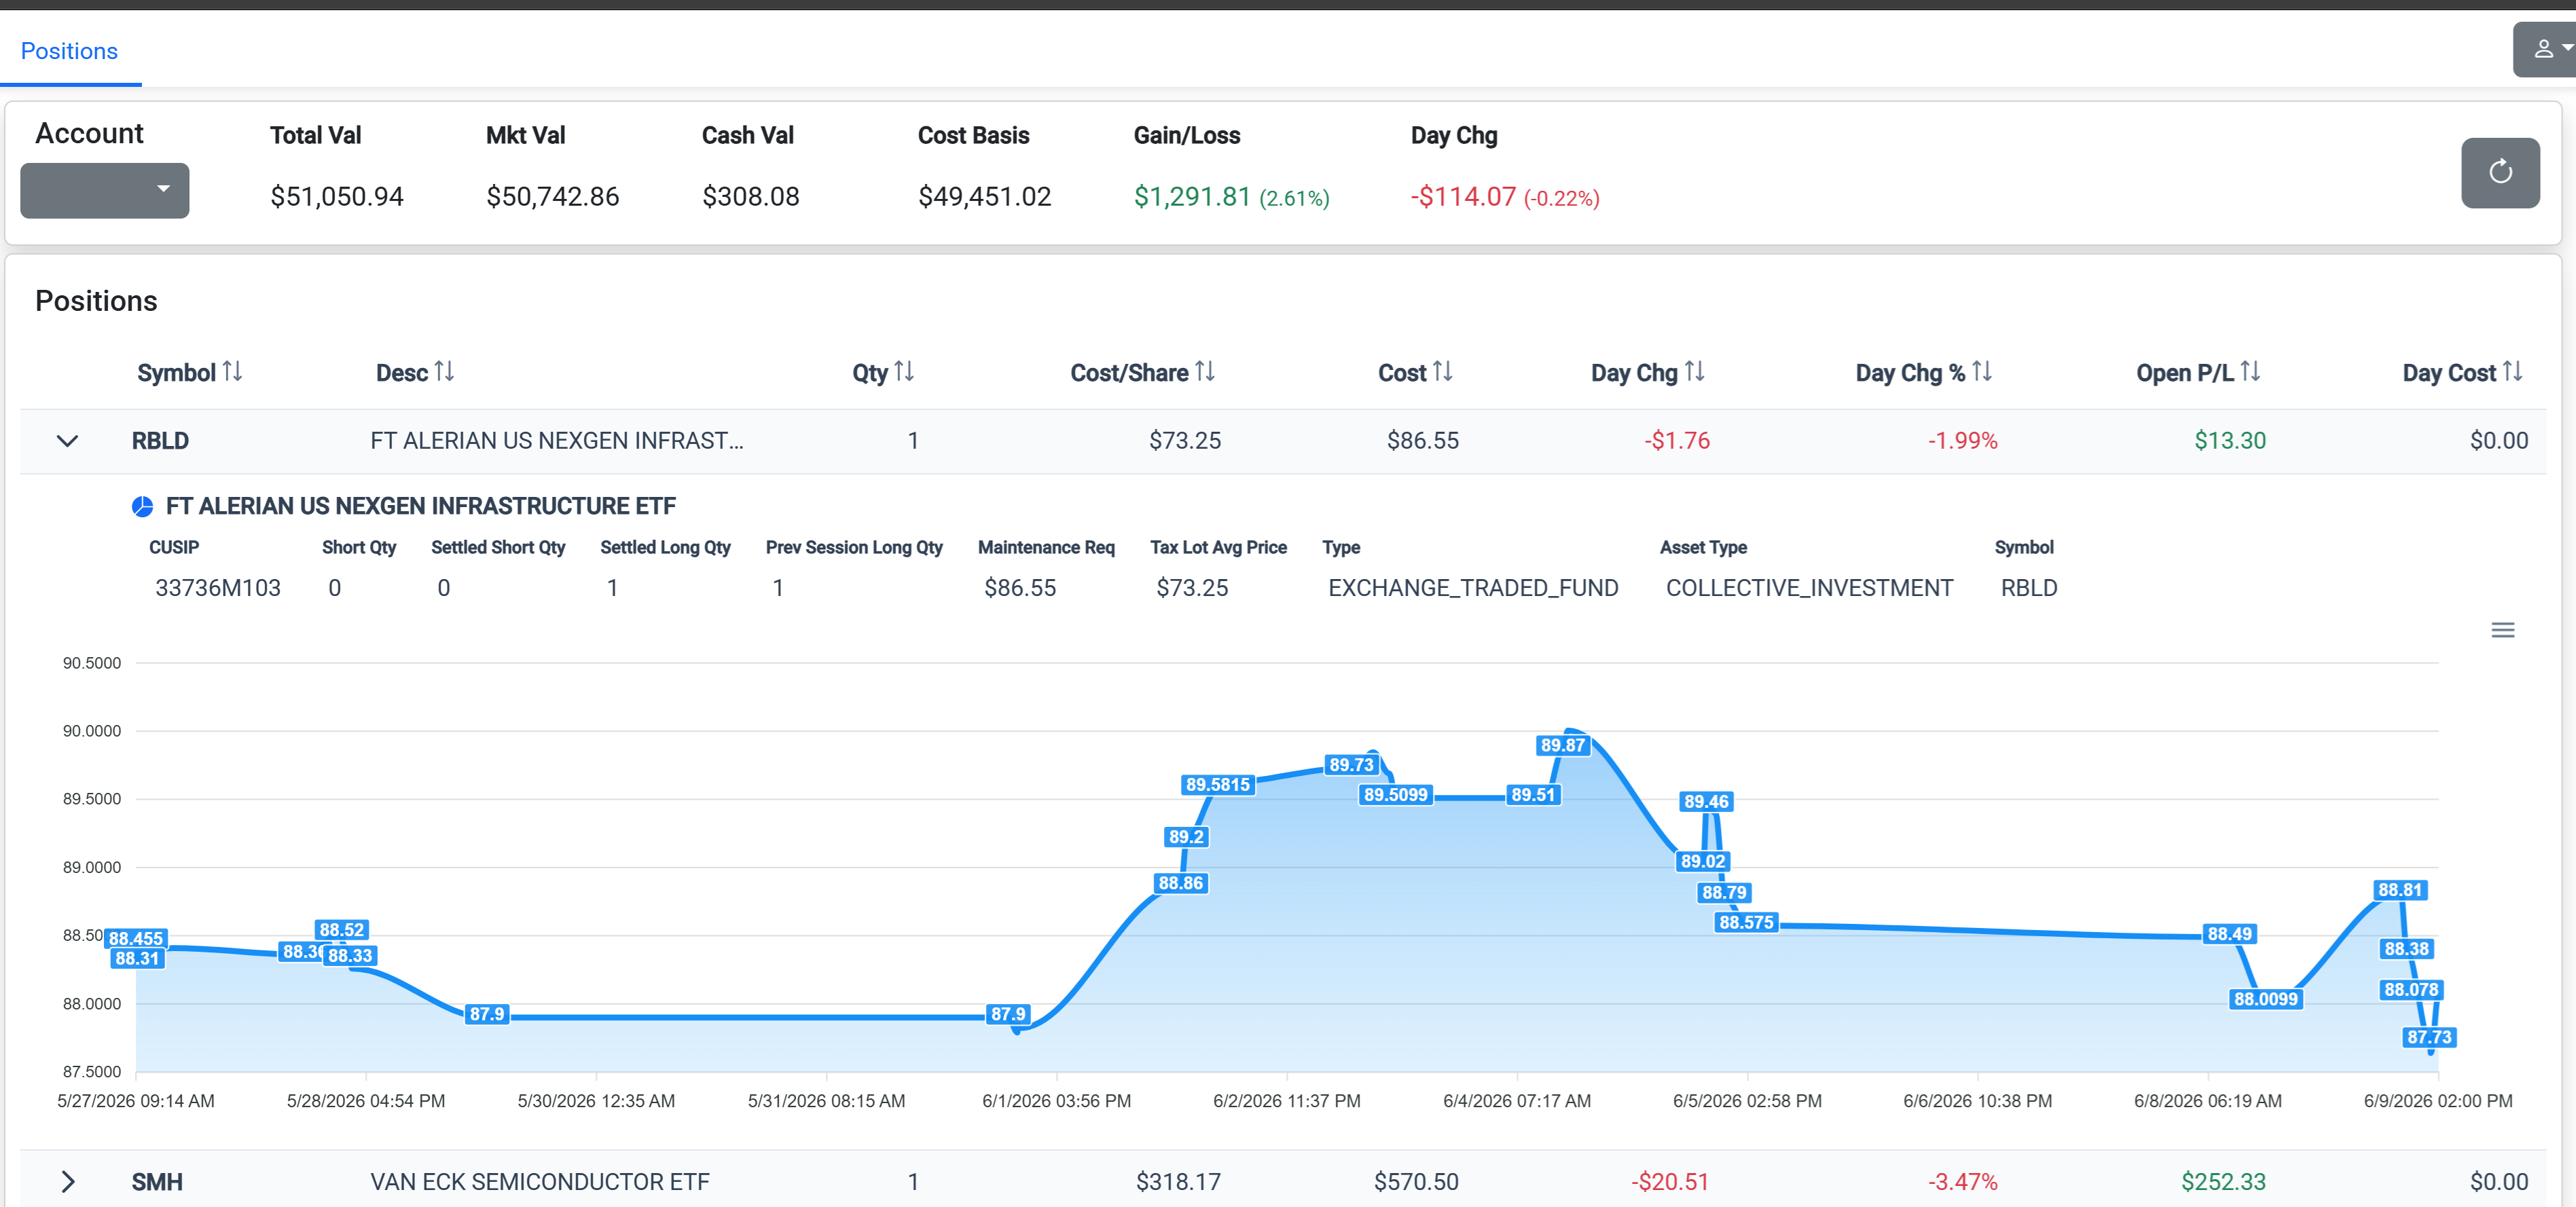Screen dimensions: 2576x1207
Task: Sort by Desc column arrows
Action: 444,372
